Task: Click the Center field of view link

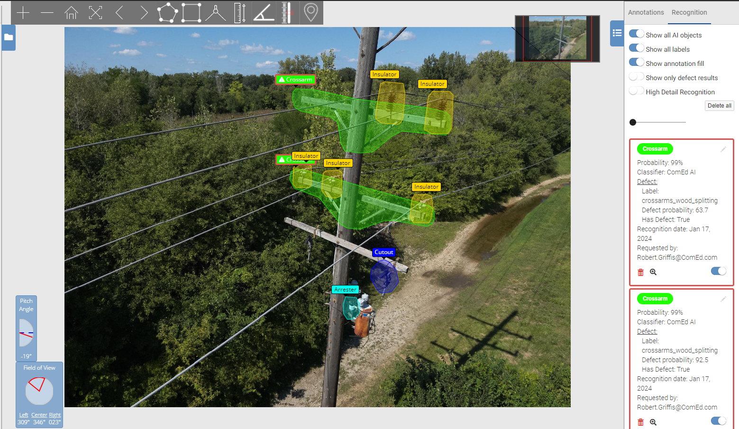Action: 39,415
